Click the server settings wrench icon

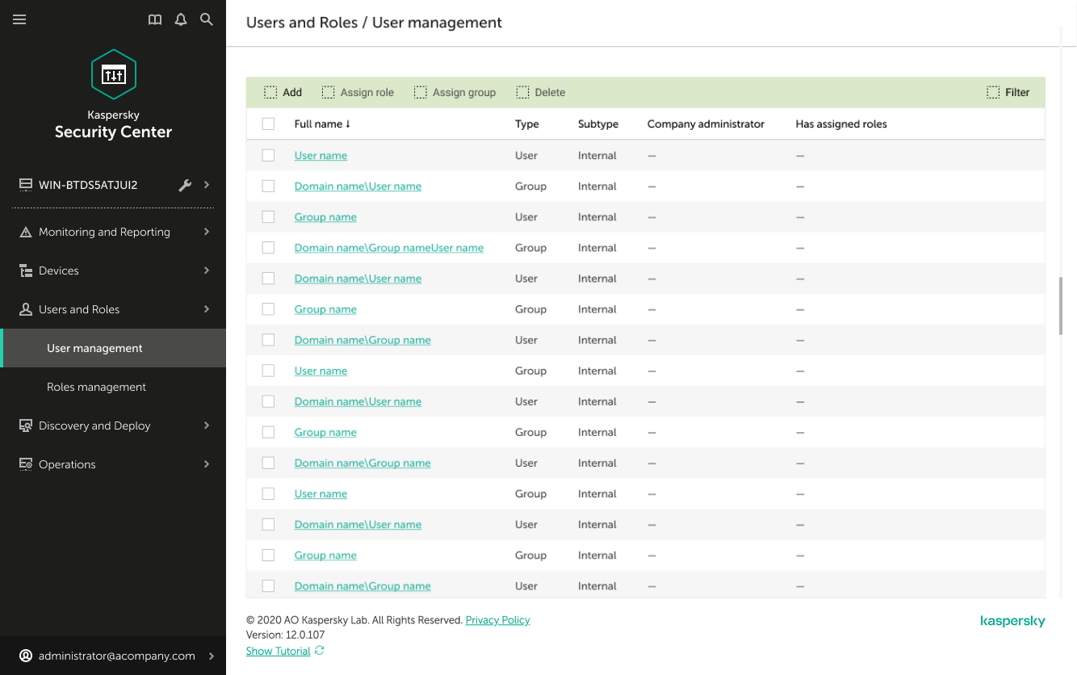click(185, 185)
